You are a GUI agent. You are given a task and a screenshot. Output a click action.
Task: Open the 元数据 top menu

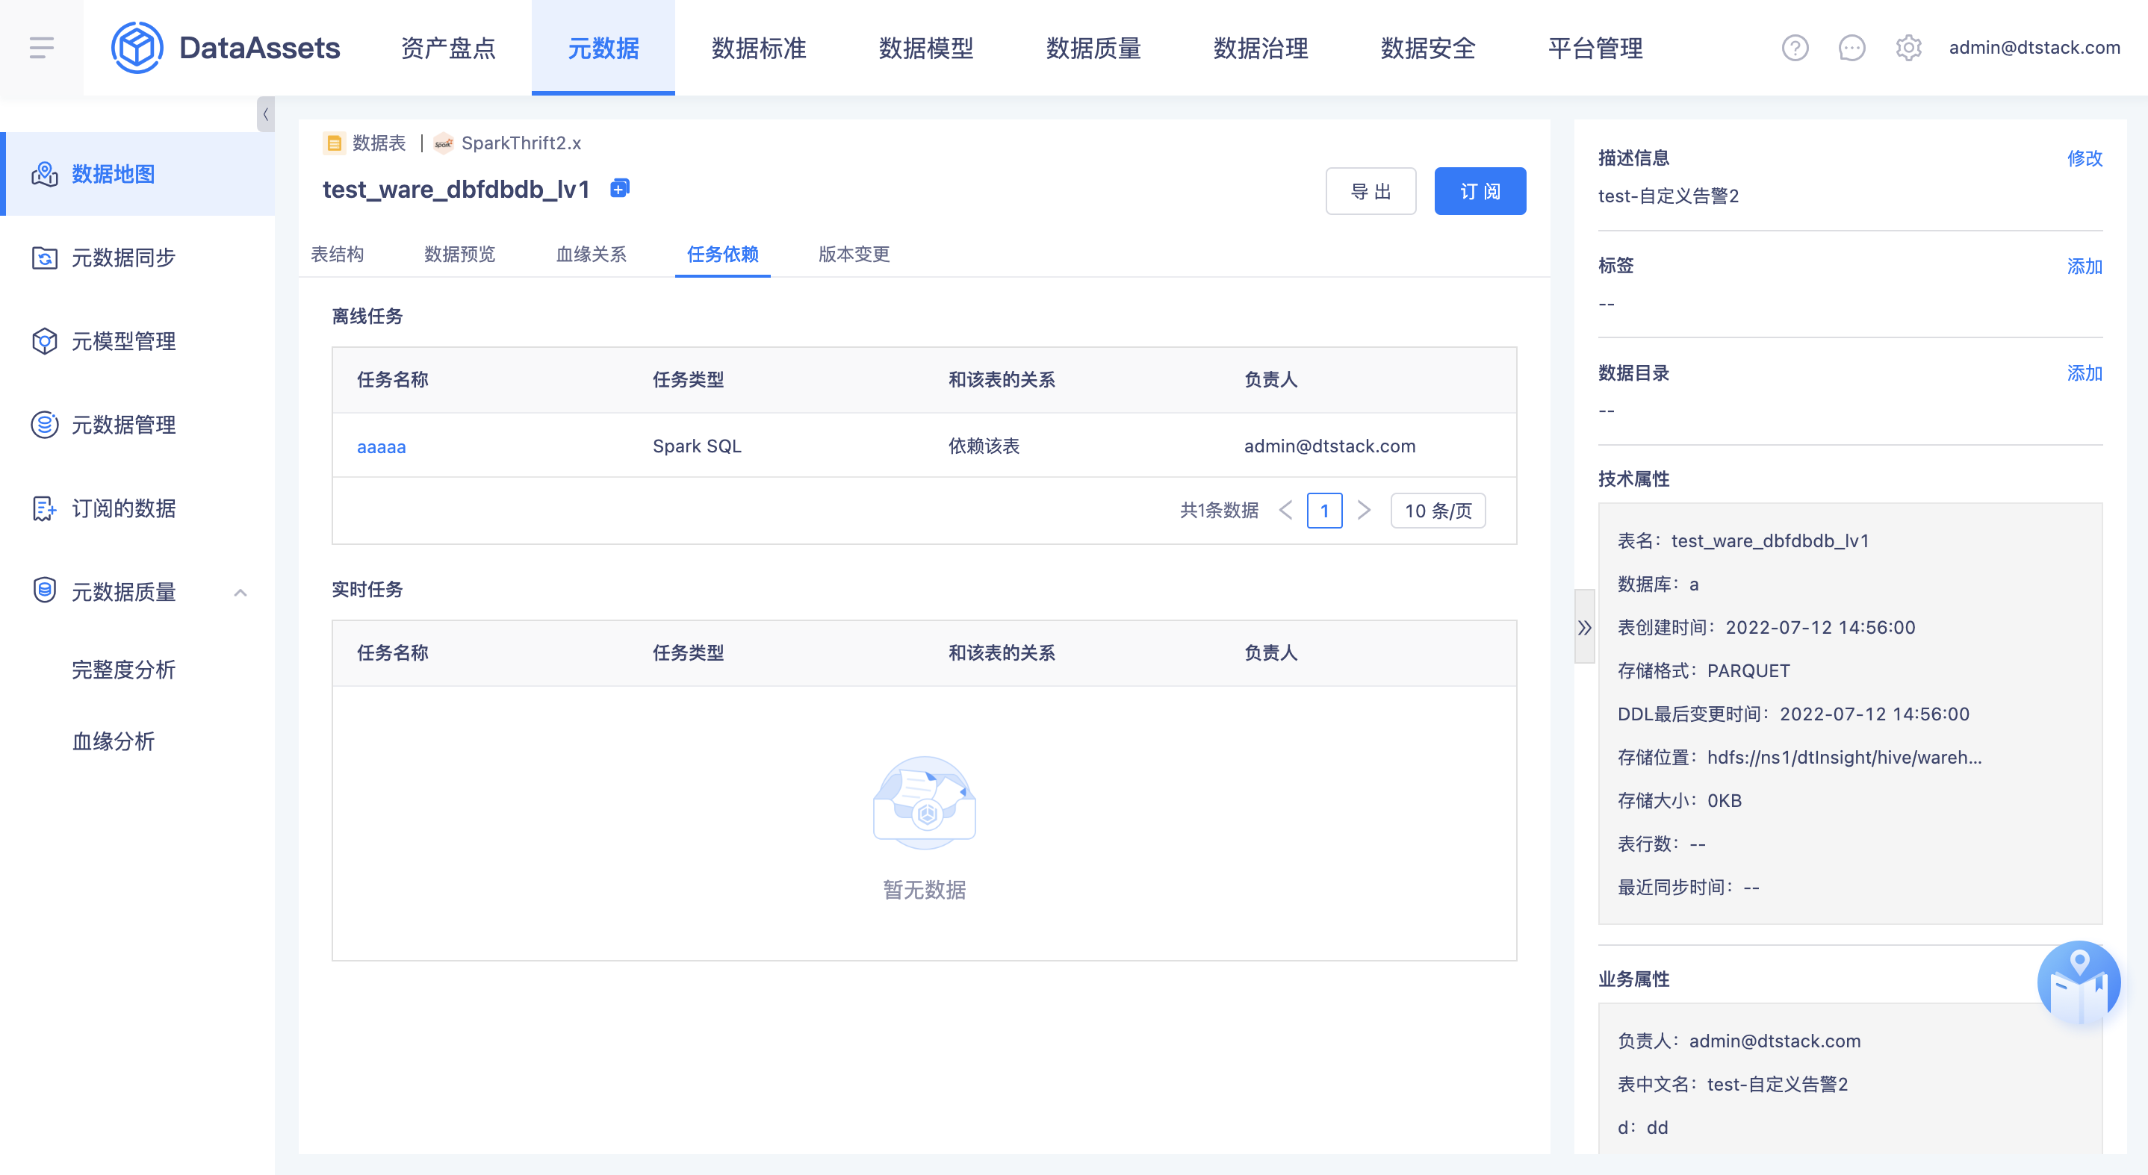(x=603, y=48)
